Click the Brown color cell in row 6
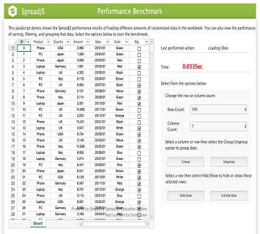260x234 pixels. pos(120,78)
